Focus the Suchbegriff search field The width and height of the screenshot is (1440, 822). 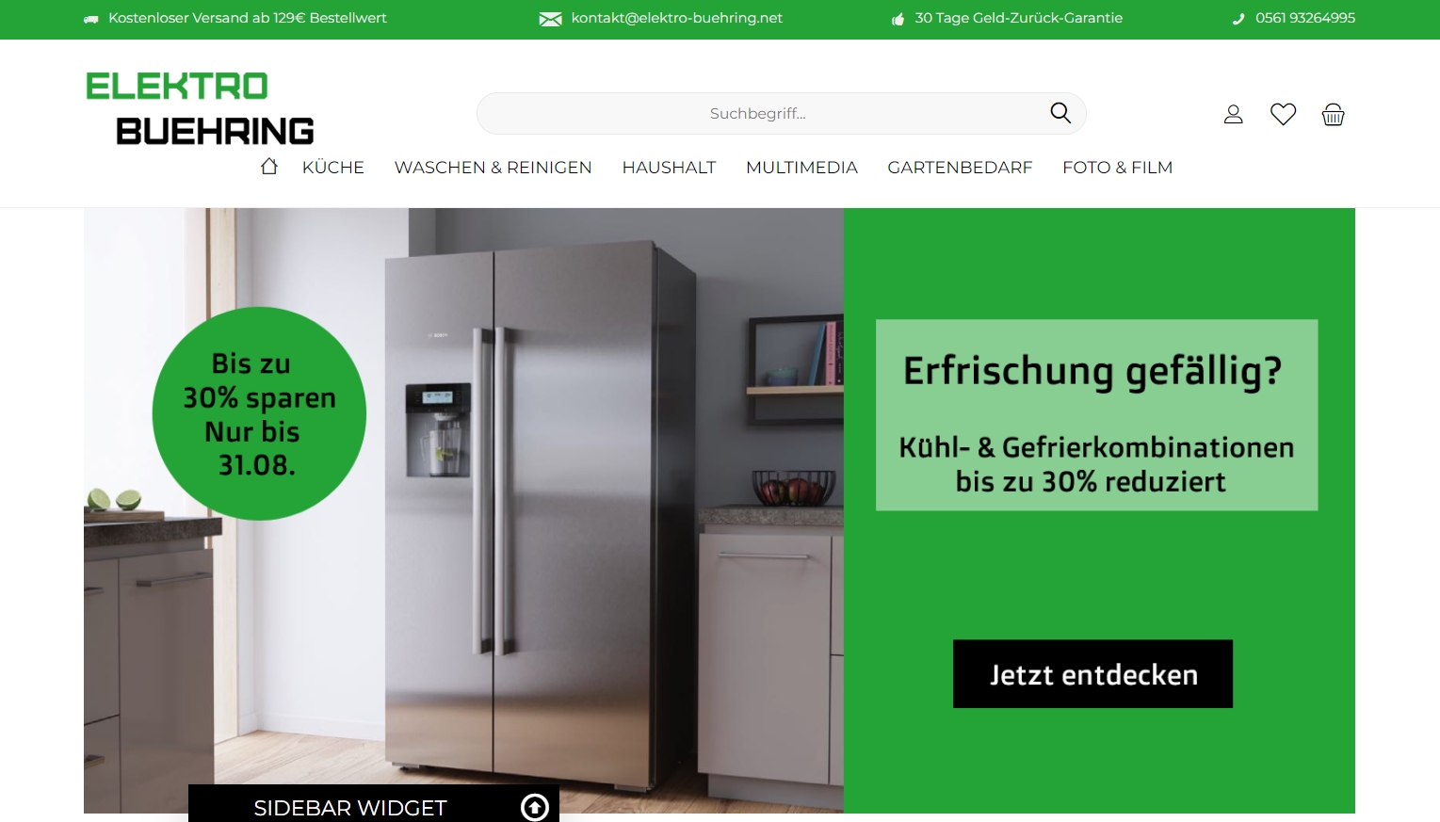click(x=758, y=114)
